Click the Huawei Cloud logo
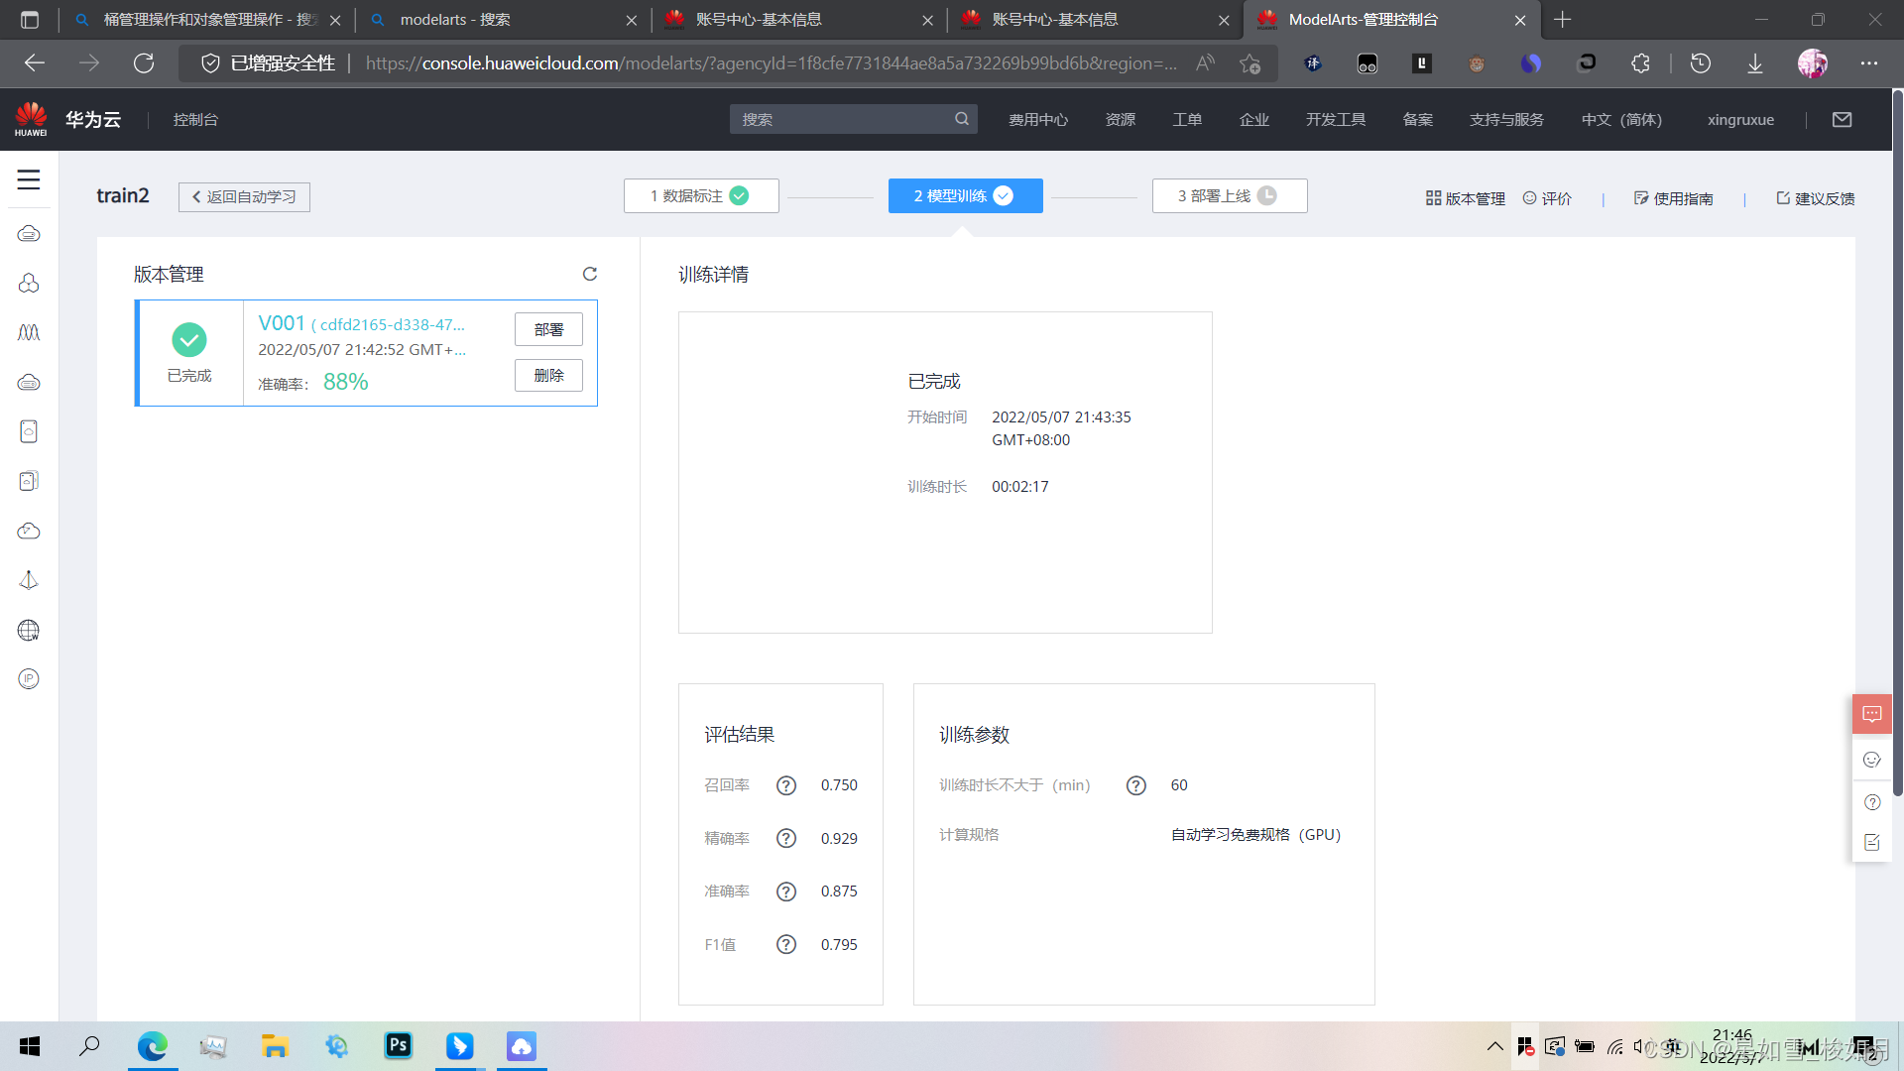1904x1071 pixels. (31, 119)
